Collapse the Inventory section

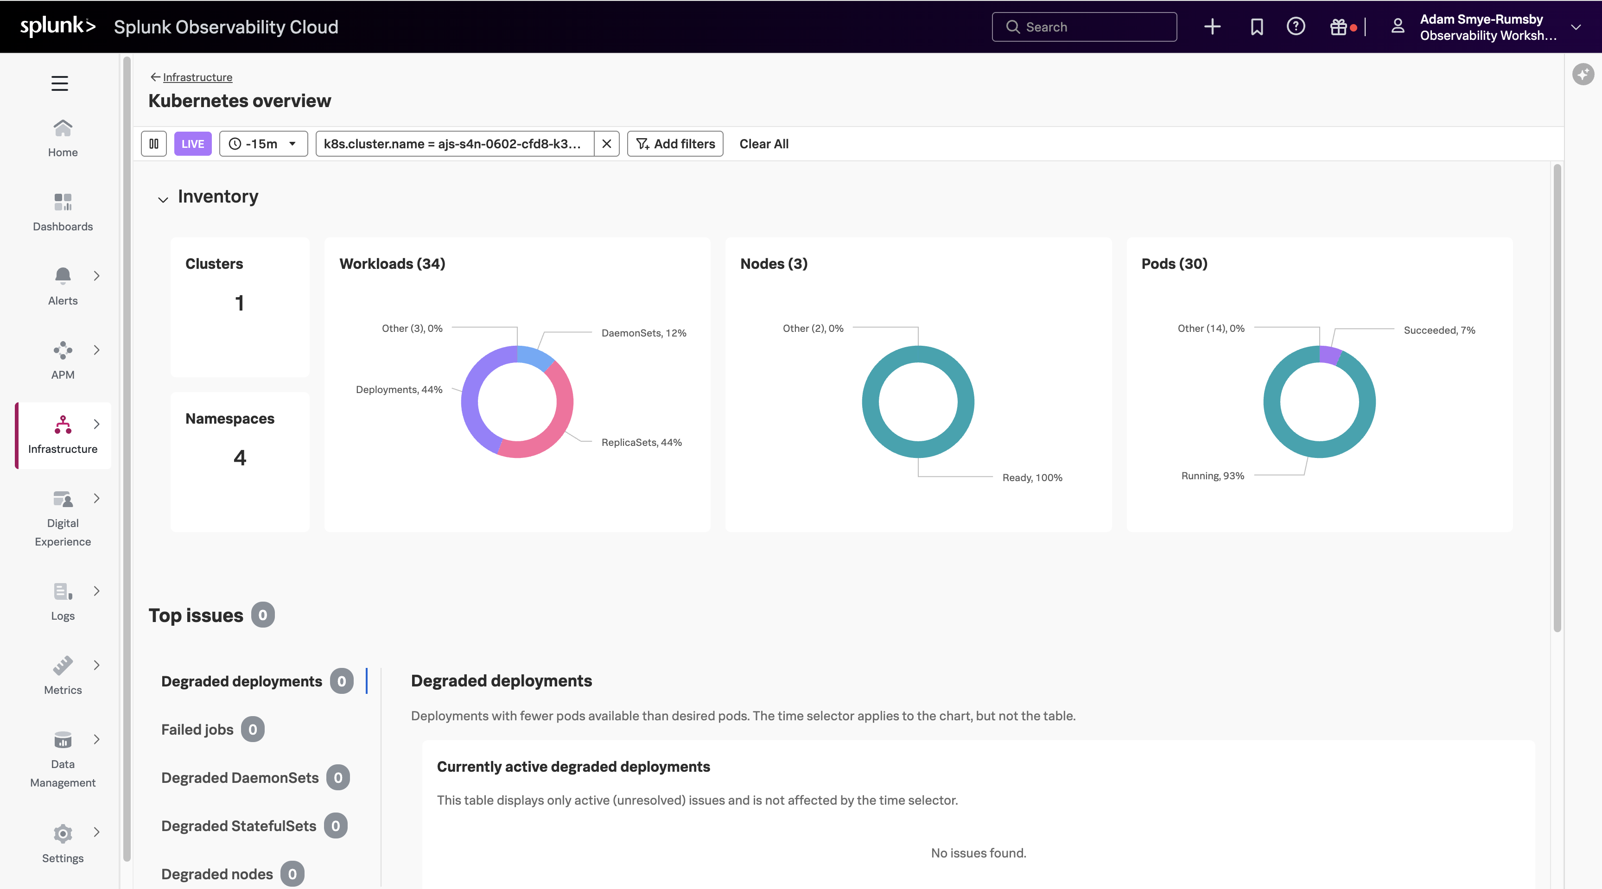(163, 199)
